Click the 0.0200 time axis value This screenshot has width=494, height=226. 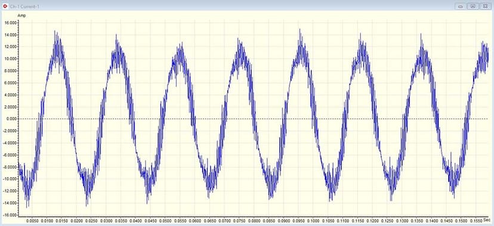[x=77, y=221]
